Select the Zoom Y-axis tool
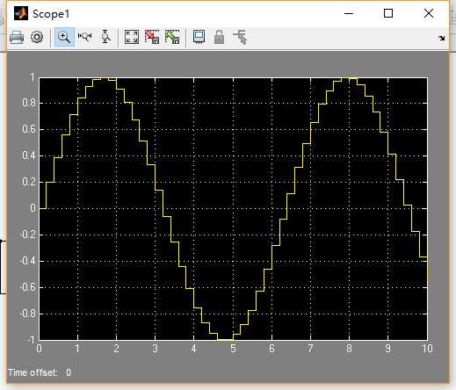This screenshot has height=390, width=456. (105, 37)
